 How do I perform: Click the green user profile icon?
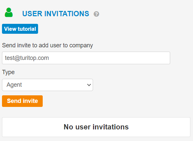9,12
